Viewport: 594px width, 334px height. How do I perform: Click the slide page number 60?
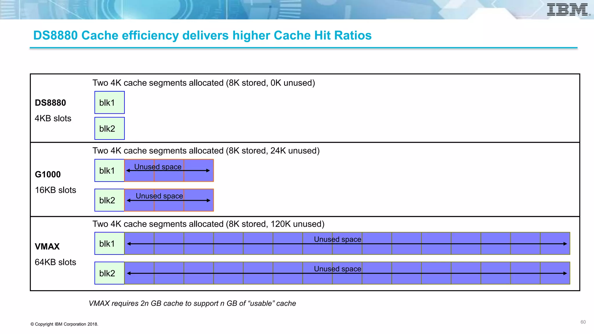coord(583,322)
